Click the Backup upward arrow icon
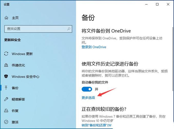Image resolution: width=174 pixels, height=129 pixels. tap(6, 88)
